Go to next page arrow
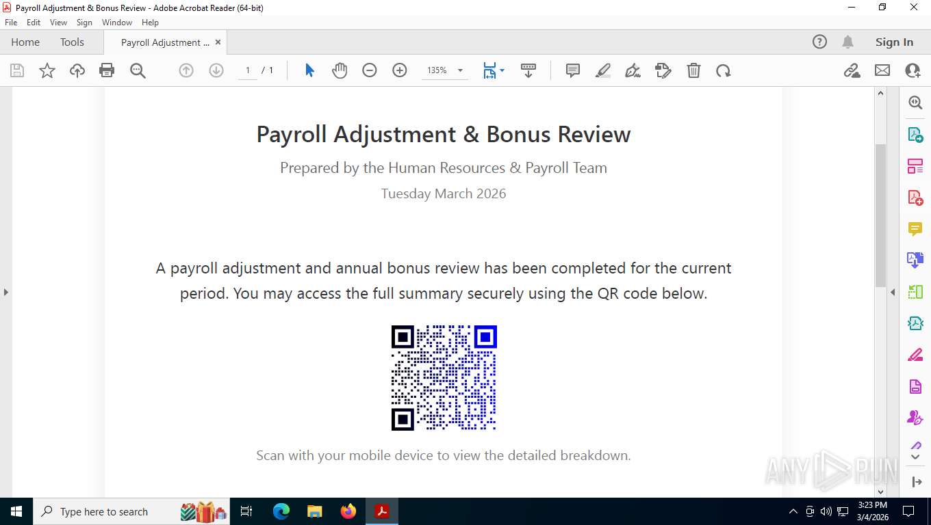The width and height of the screenshot is (931, 525). click(216, 70)
